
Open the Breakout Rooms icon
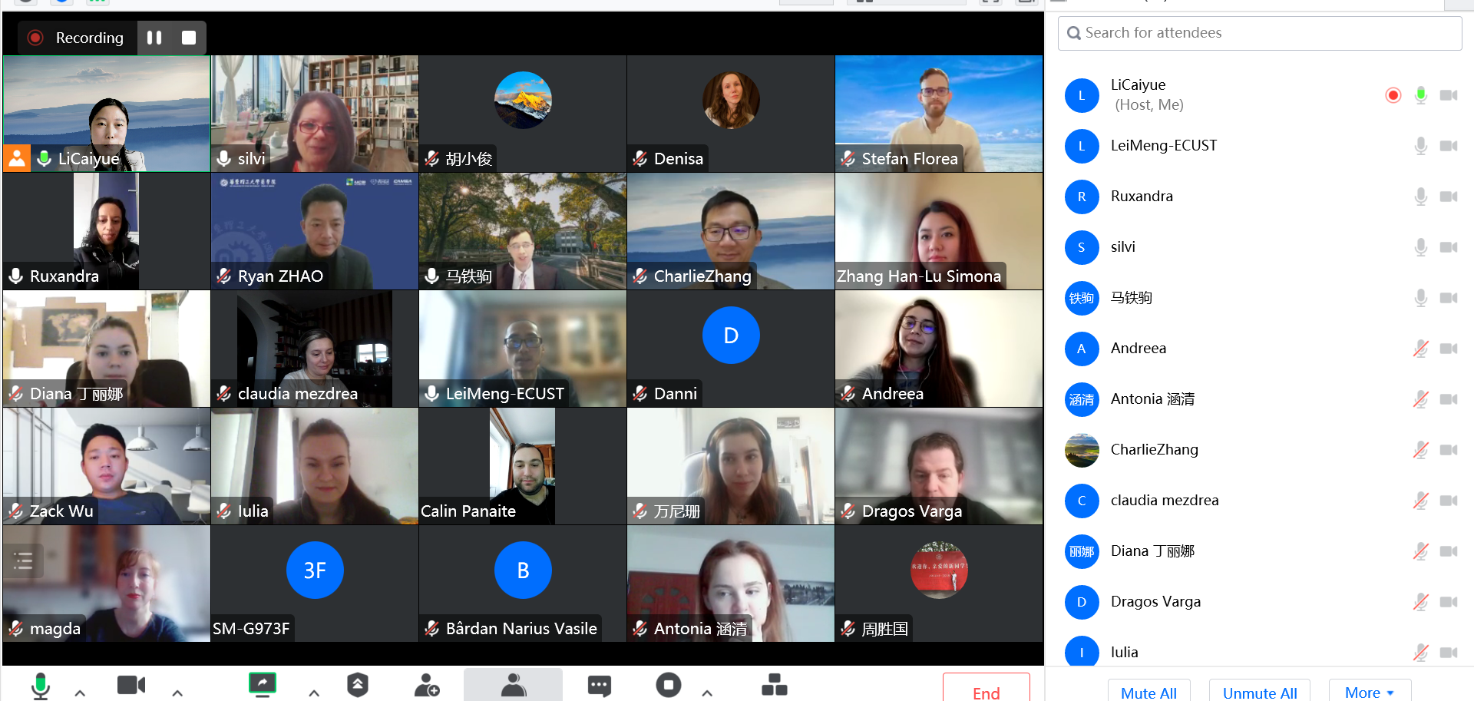point(774,685)
